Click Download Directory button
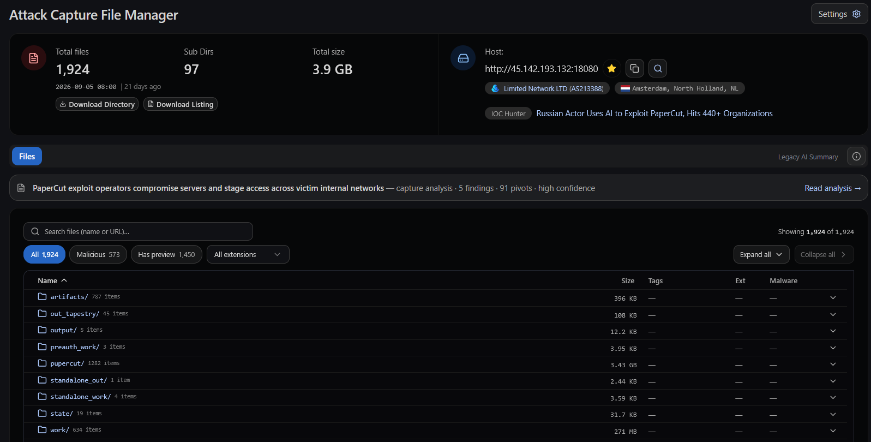The width and height of the screenshot is (871, 442). pyautogui.click(x=97, y=104)
